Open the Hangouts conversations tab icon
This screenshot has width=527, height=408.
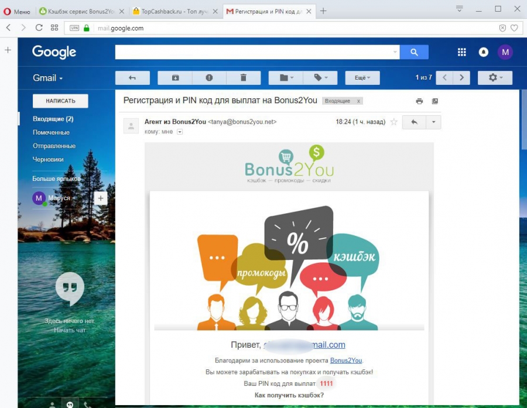tap(70, 404)
